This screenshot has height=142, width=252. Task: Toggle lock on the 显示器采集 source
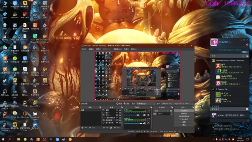click(120, 123)
